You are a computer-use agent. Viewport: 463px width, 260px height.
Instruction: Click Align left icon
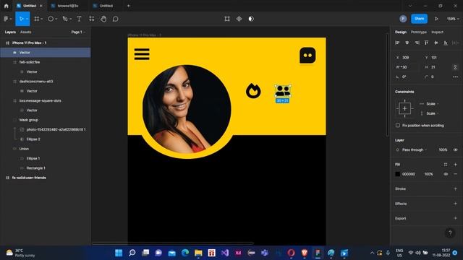[397, 43]
